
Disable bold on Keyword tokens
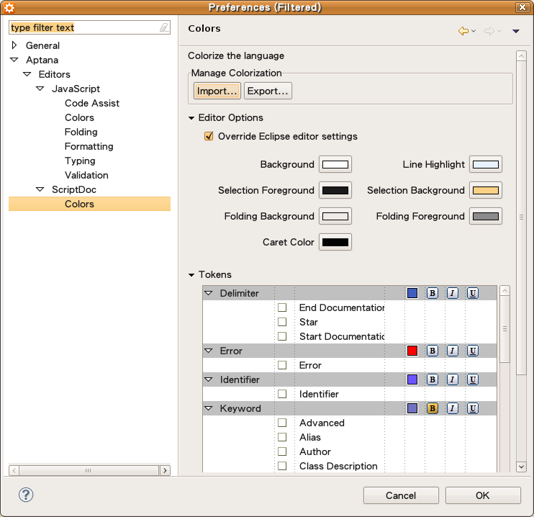pos(433,408)
